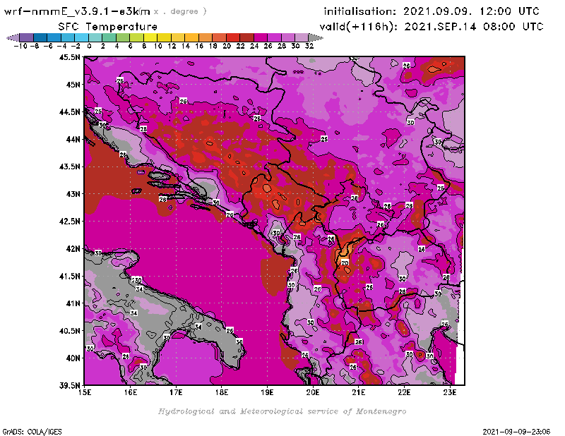Click the legend swatch between -10 and -8
The image size is (565, 436).
pos(27,38)
